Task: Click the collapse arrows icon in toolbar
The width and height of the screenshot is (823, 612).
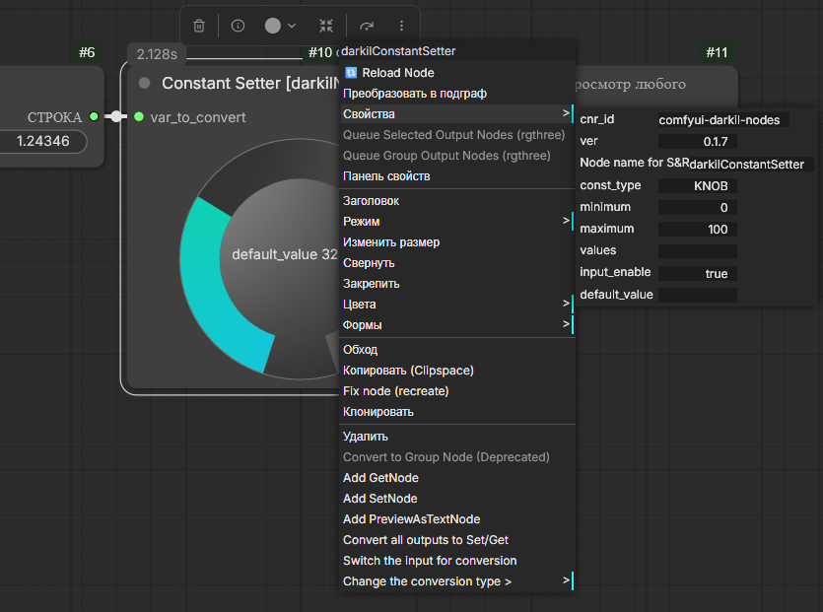Action: [x=326, y=26]
